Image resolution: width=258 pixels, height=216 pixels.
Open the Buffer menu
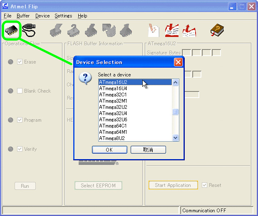tap(23, 16)
